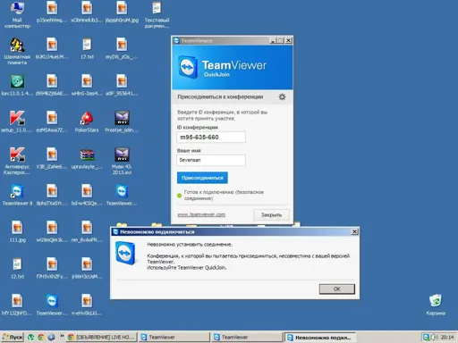This screenshot has height=343, width=458.
Task: Select TeamViewer... icon beside bd-w4OIQe...
Action: 122,195
